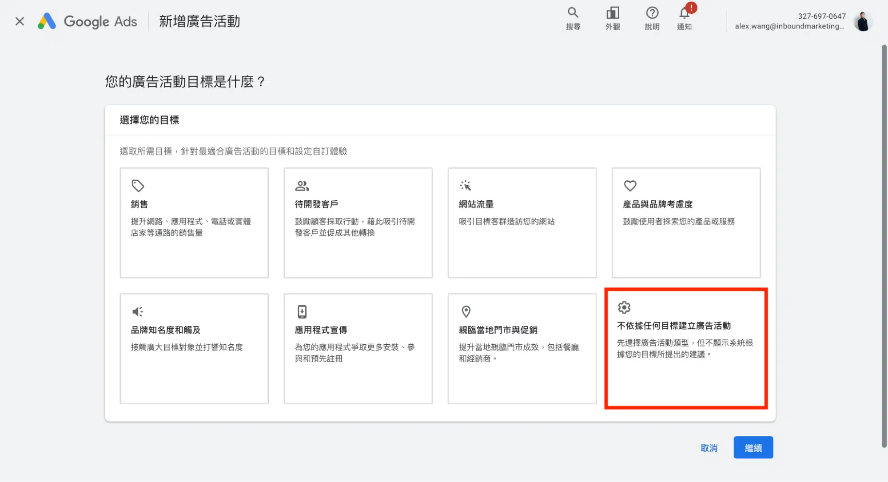Click the people icon for 待開發客戶

click(x=302, y=186)
